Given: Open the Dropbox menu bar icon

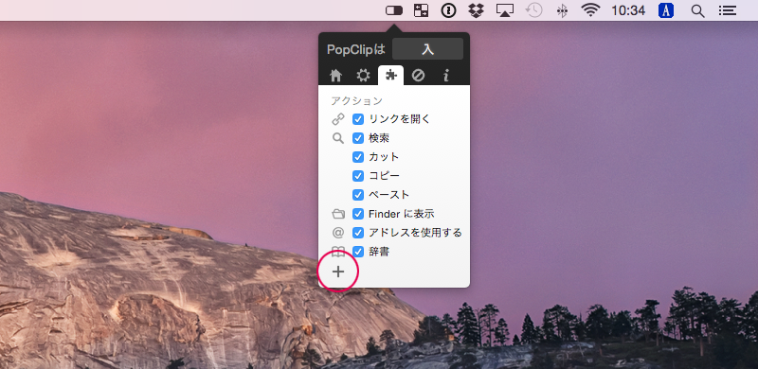Looking at the screenshot, I should pyautogui.click(x=477, y=10).
